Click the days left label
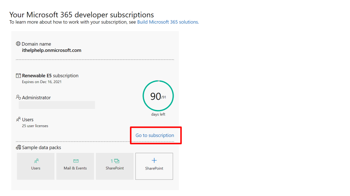This screenshot has width=350, height=196. point(158,114)
